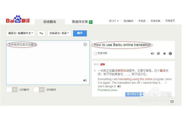Play audio of the translated result
Screen dimensions: 182x121
pos(152,54)
